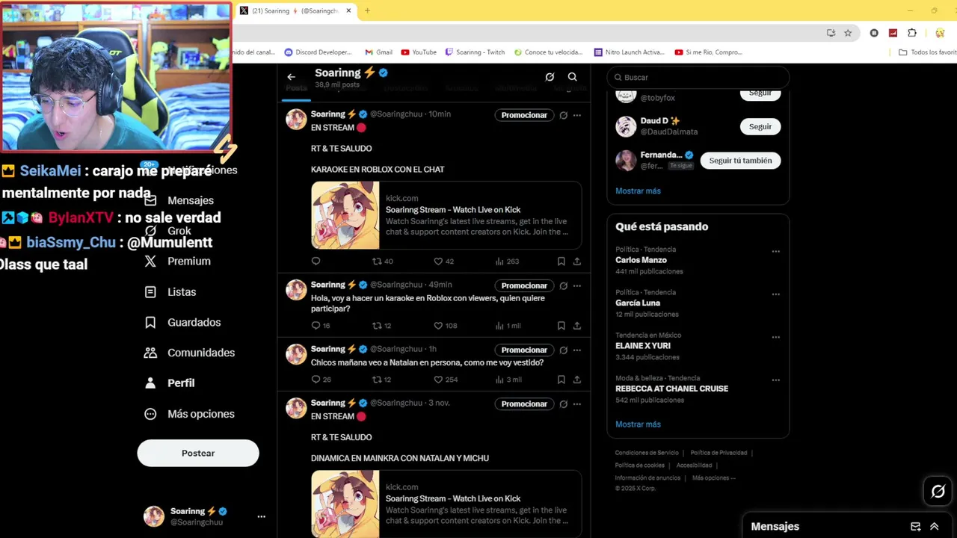The height and width of the screenshot is (538, 957).
Task: Bookmark the KARAOKE EN ROBLOX post
Action: click(x=561, y=262)
